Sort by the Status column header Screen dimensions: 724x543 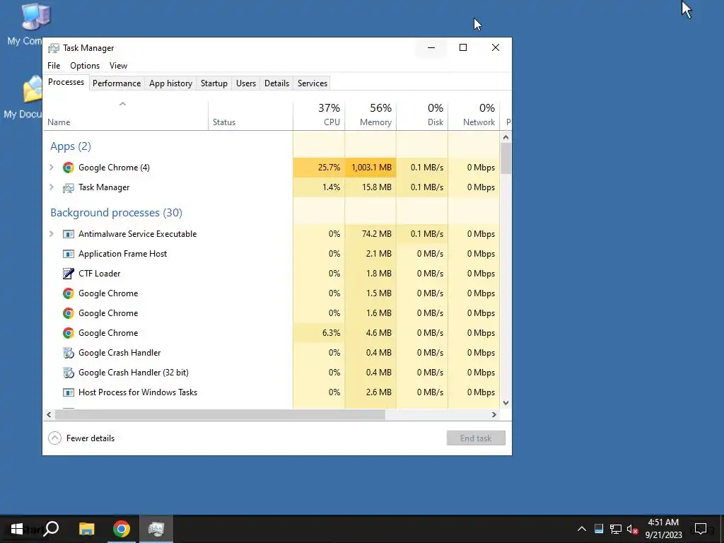[251, 115]
